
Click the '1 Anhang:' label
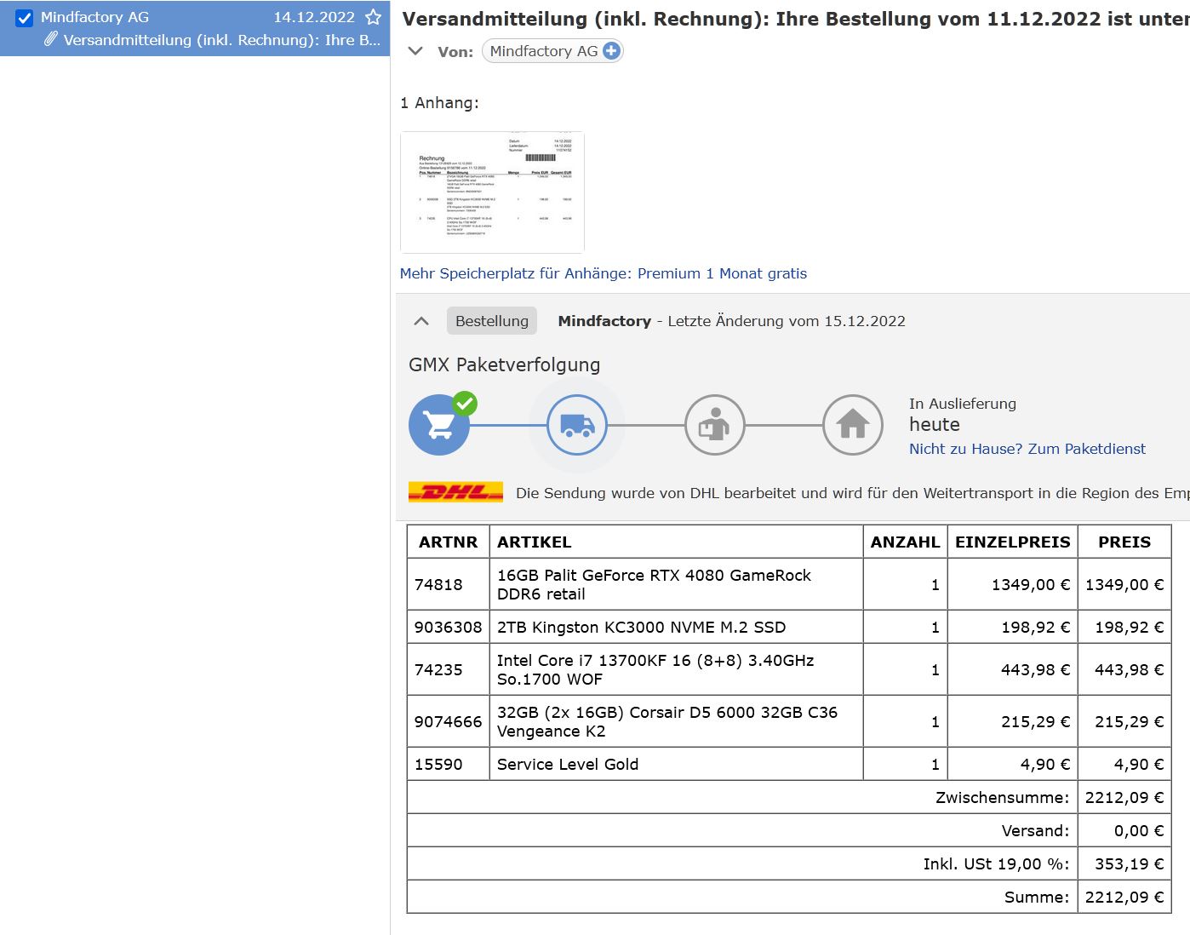[439, 102]
